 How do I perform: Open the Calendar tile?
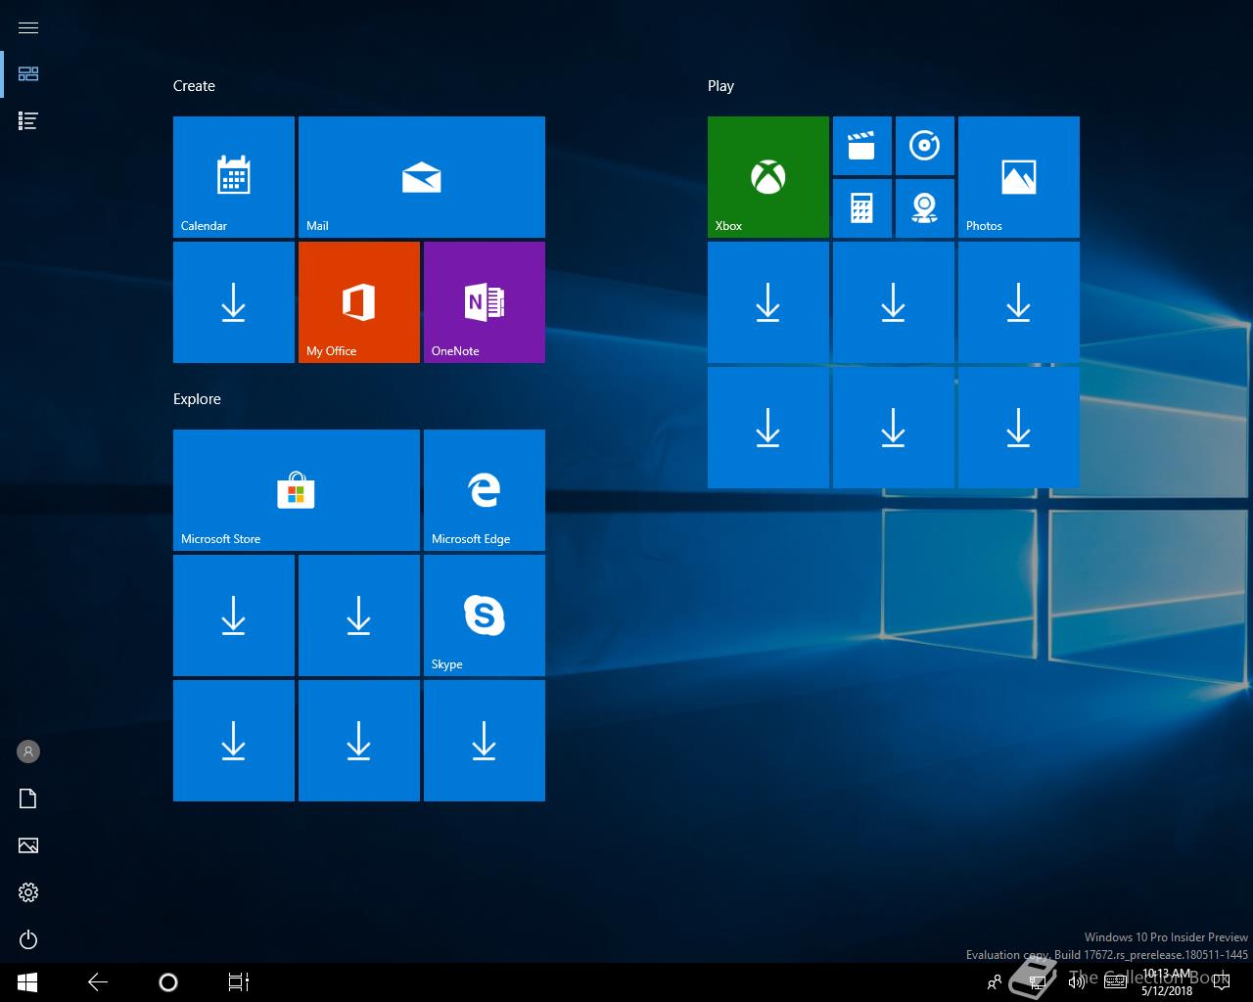pos(234,177)
